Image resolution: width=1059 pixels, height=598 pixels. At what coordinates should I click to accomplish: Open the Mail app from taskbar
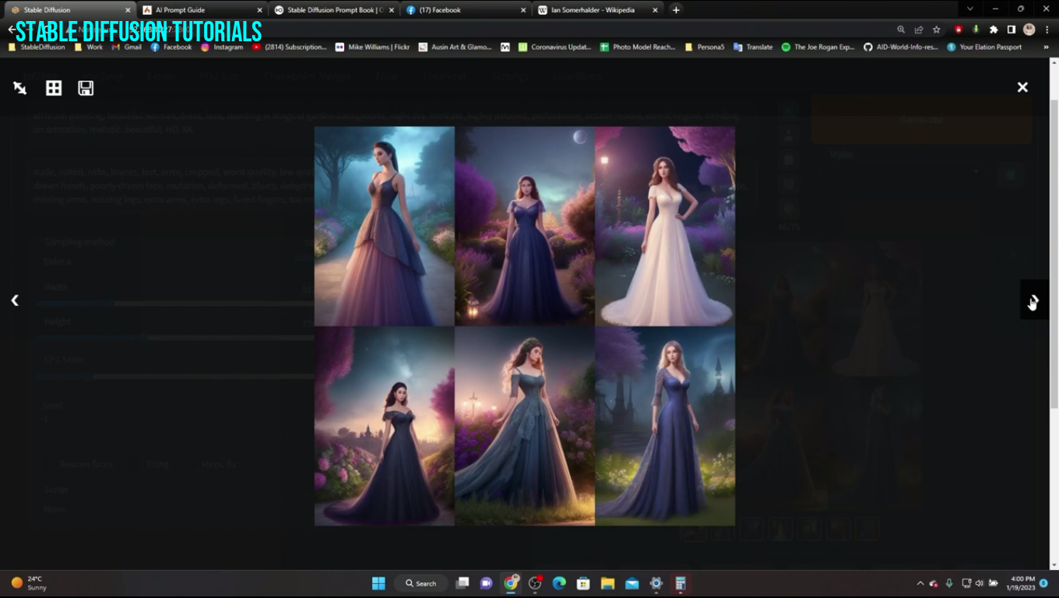click(x=632, y=583)
